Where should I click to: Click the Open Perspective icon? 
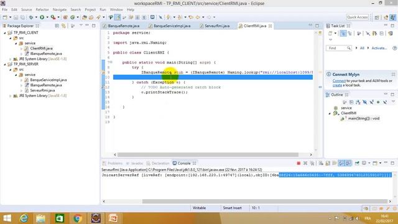(377, 17)
